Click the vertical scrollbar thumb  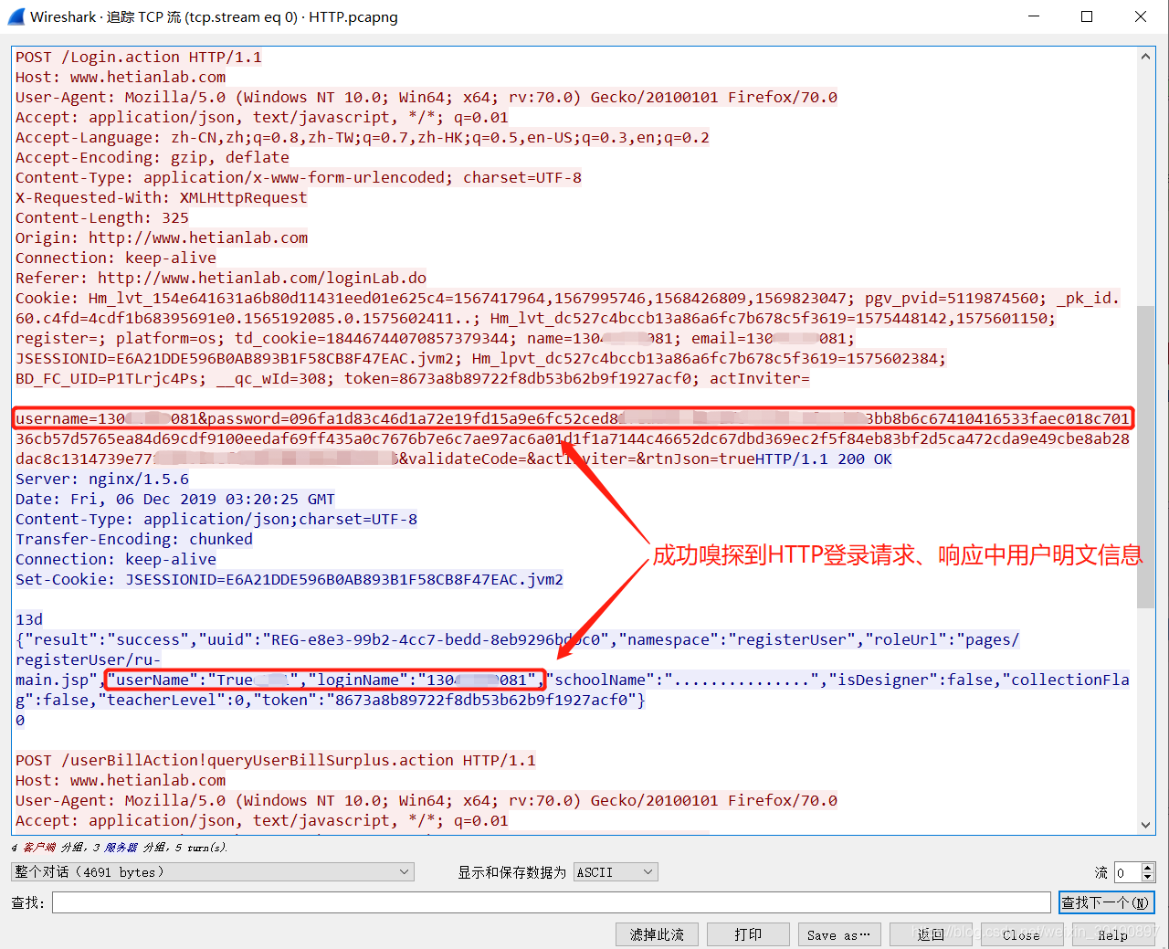point(1146,457)
